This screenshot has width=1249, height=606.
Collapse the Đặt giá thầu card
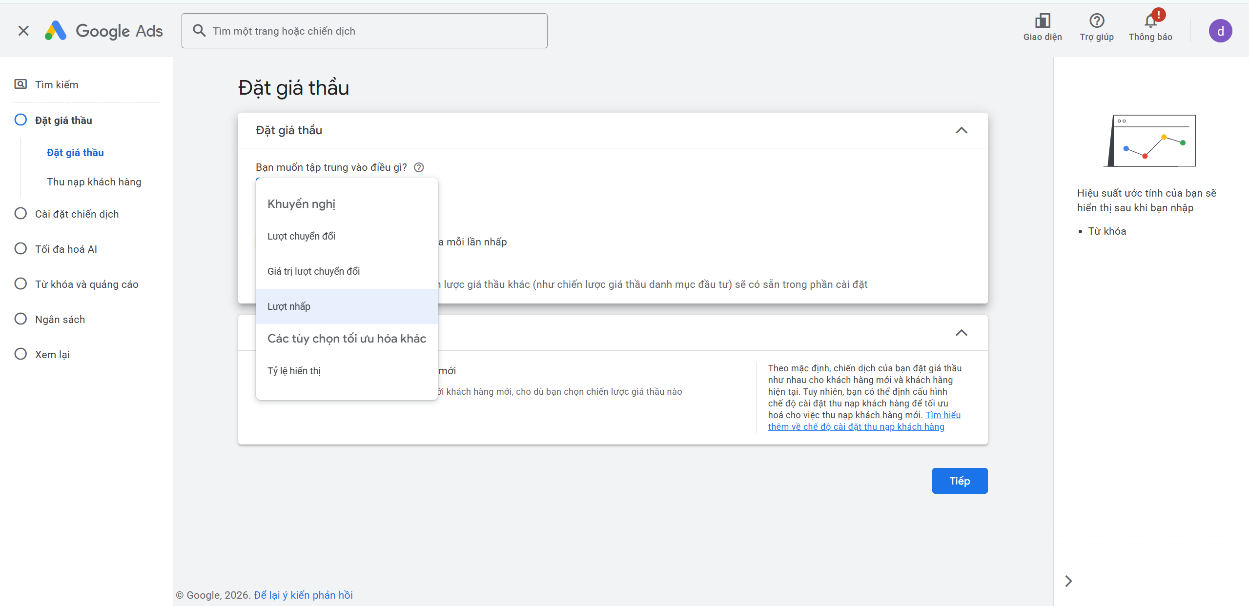click(x=961, y=130)
